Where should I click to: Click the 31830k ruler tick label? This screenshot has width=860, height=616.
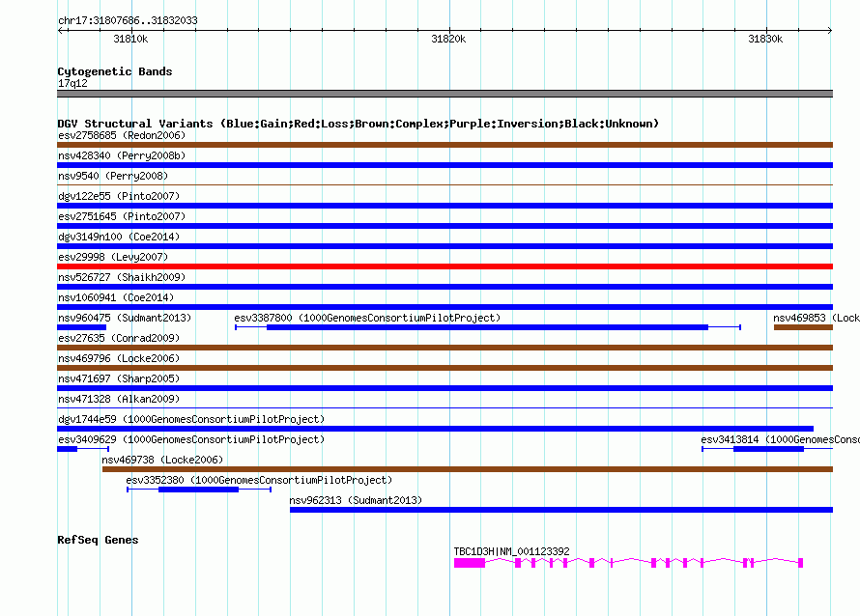click(x=765, y=39)
